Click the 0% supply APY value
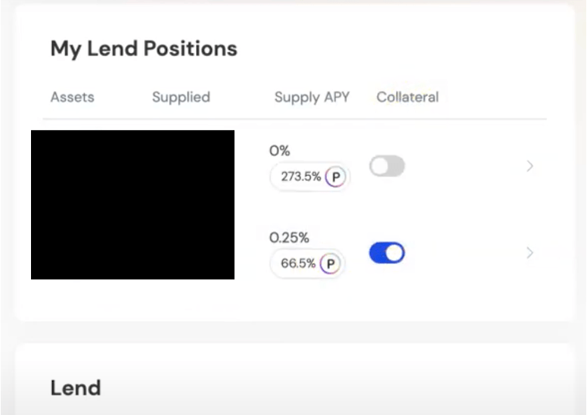587x415 pixels. coord(279,151)
